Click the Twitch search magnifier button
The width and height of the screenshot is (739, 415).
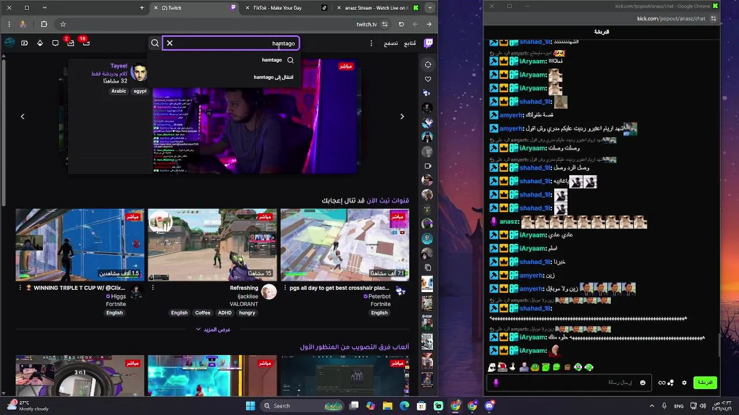coord(155,43)
